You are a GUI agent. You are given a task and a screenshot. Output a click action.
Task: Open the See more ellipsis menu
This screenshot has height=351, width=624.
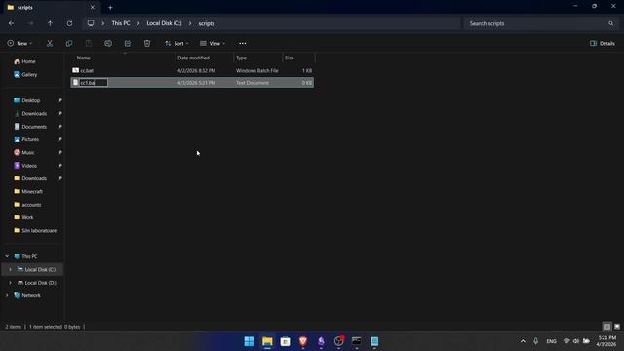(x=243, y=43)
